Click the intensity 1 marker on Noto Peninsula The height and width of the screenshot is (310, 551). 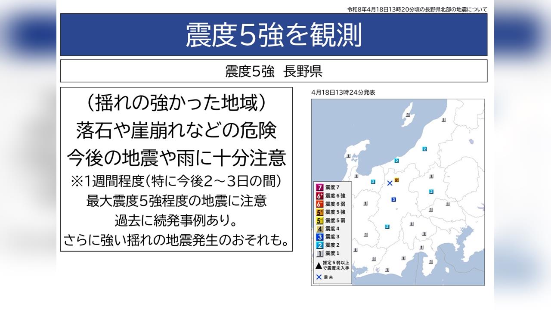pos(349,156)
